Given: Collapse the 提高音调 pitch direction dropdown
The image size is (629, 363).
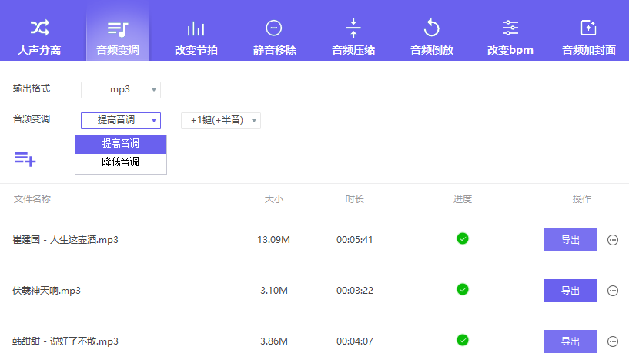Looking at the screenshot, I should coord(121,120).
